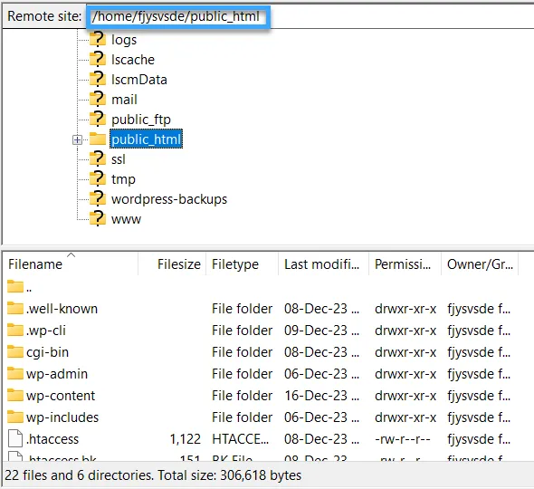Select the .htaccess filename
The height and width of the screenshot is (489, 534).
click(52, 439)
